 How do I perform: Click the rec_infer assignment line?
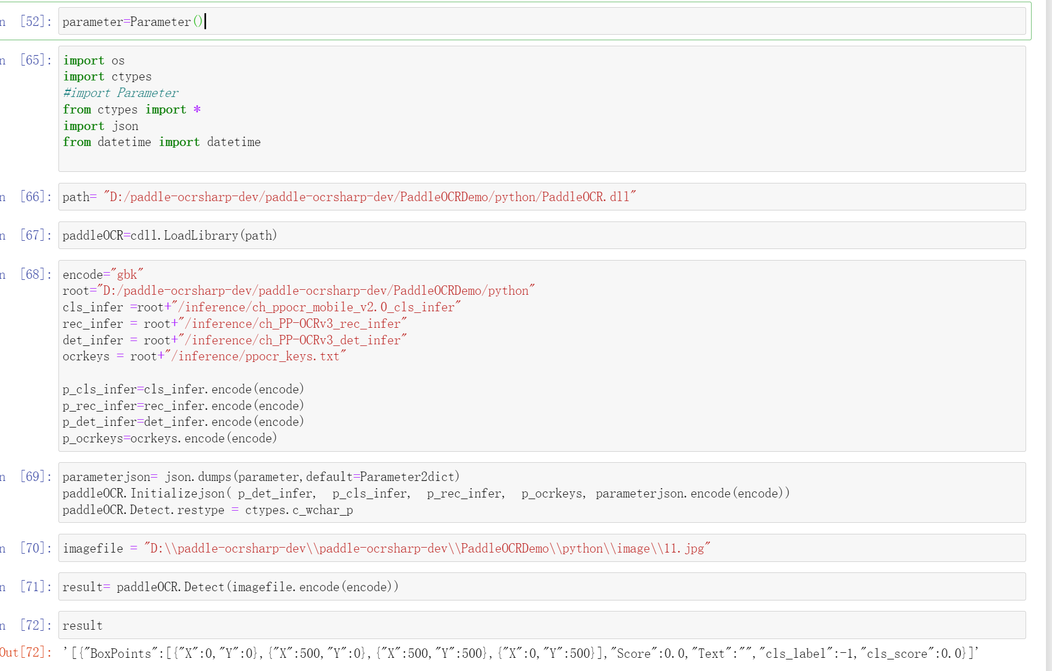click(235, 323)
